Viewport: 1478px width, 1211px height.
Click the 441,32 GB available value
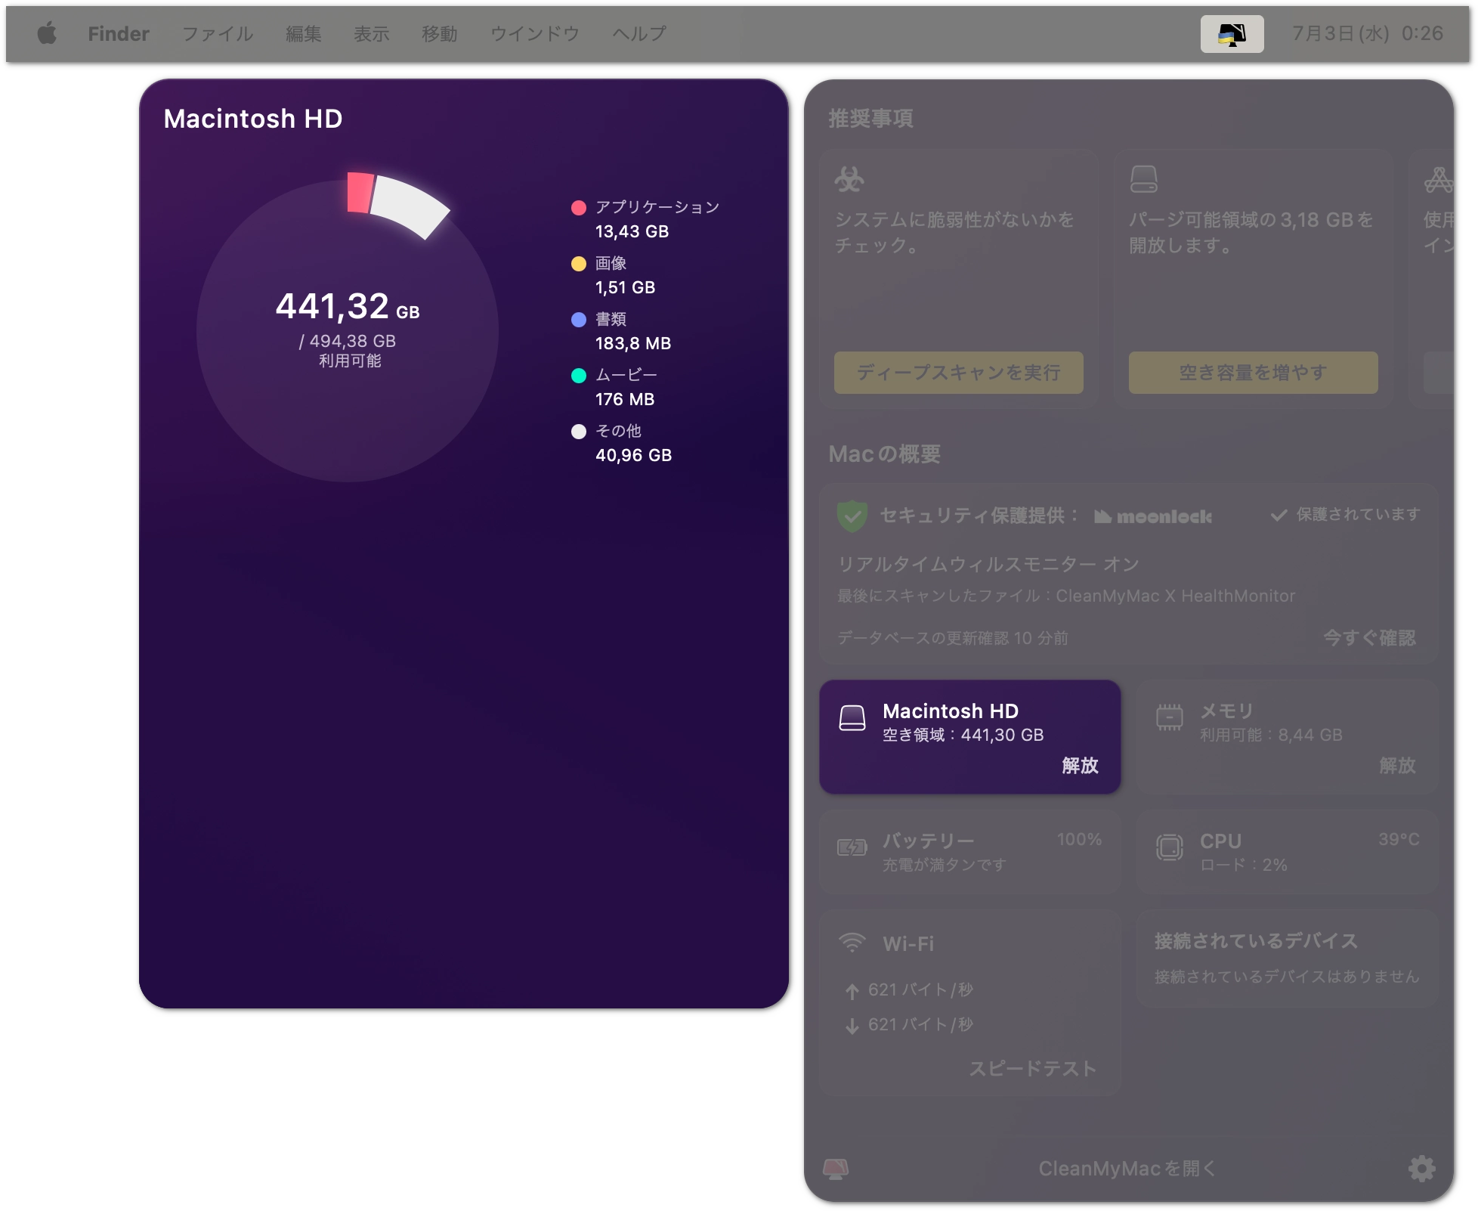[x=348, y=307]
